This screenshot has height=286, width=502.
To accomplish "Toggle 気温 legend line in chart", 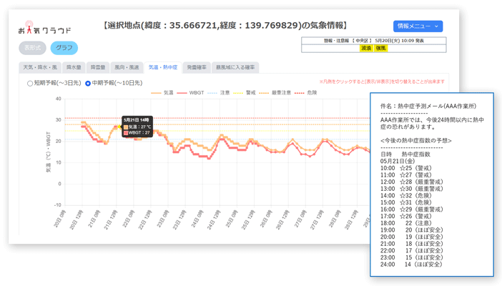I will [163, 93].
